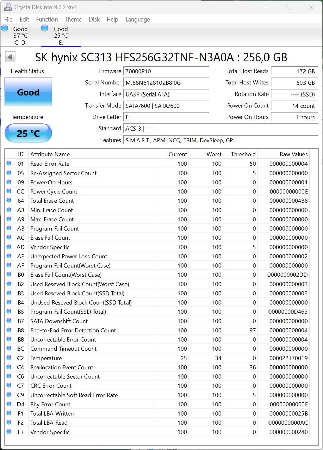
Task: Click the Transfer Mode SATA/600 field
Action: click(166, 106)
